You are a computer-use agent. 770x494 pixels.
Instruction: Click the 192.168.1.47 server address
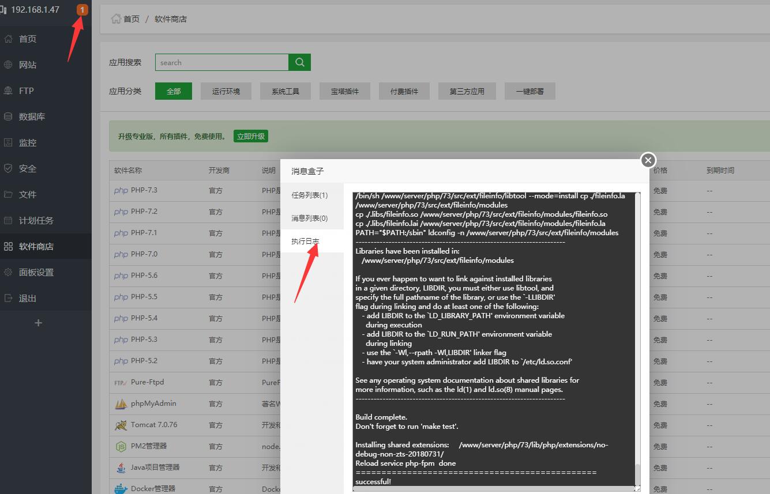[35, 10]
